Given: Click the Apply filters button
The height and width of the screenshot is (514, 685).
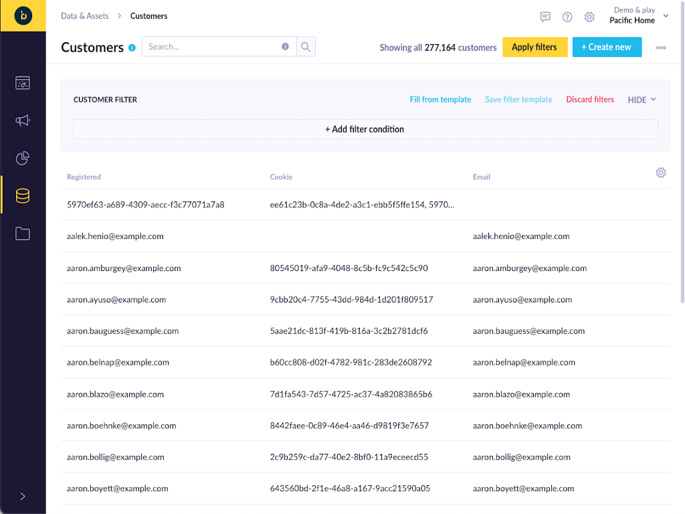Looking at the screenshot, I should (x=534, y=47).
